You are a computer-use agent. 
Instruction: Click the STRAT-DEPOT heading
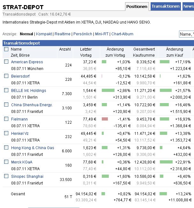23,7
